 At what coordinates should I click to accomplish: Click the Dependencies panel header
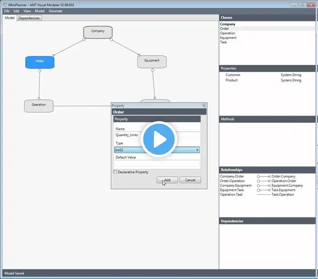pyautogui.click(x=267, y=221)
